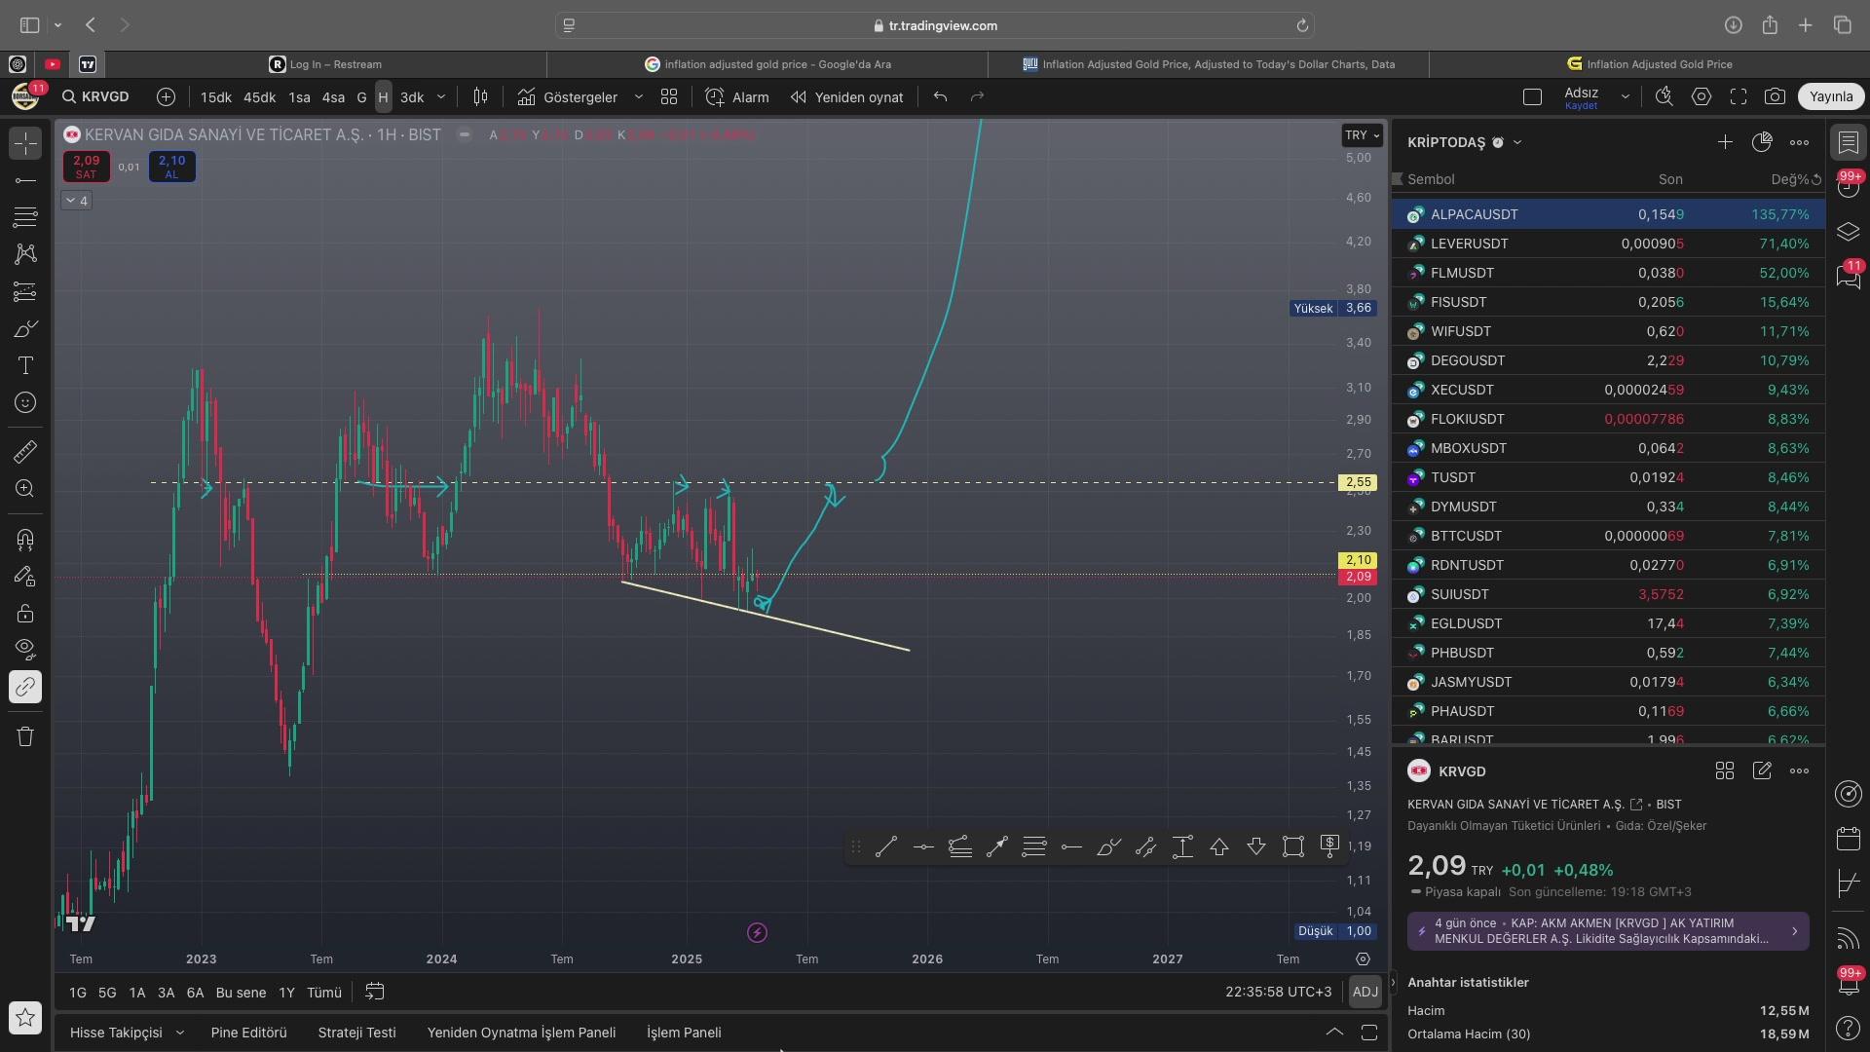Click the 2,10 AL buy button
The height and width of the screenshot is (1052, 1870).
coord(171,167)
